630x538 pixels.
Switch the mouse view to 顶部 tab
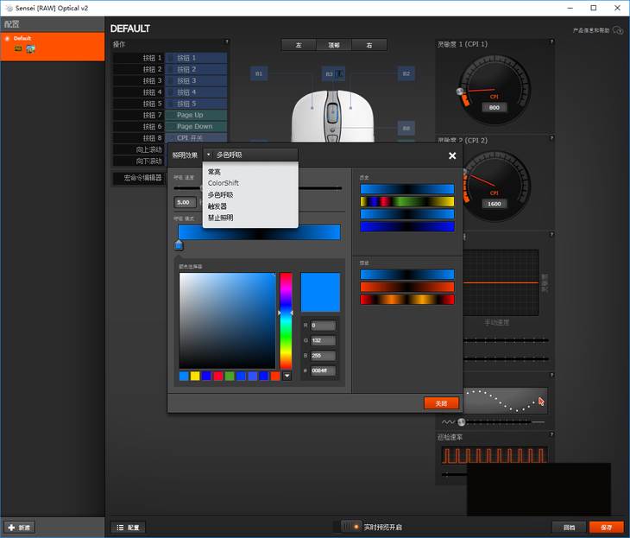point(334,45)
